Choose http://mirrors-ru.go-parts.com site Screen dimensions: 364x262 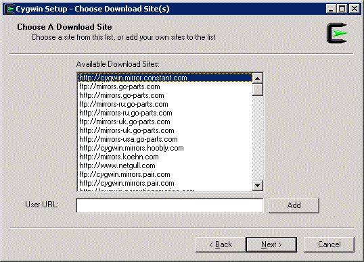(165, 113)
